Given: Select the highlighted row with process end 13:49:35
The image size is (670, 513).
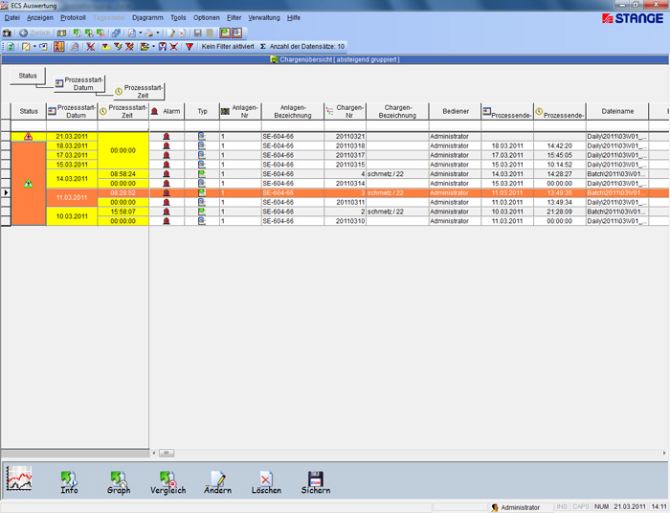Looking at the screenshot, I should coord(383,192).
